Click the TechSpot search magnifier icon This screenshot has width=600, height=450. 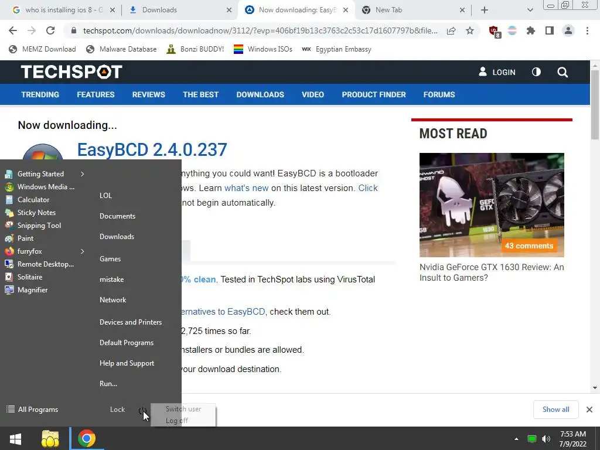tap(562, 72)
